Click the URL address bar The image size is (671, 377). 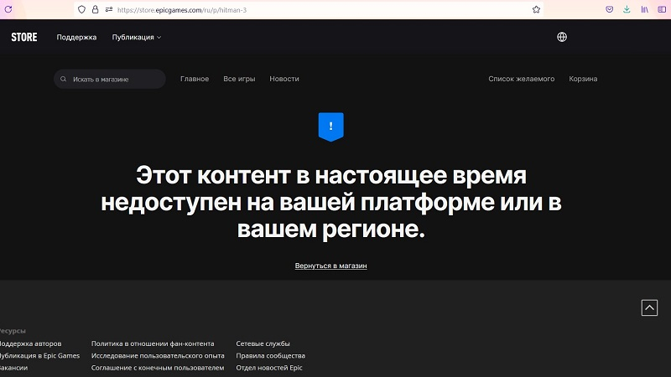tap(308, 9)
